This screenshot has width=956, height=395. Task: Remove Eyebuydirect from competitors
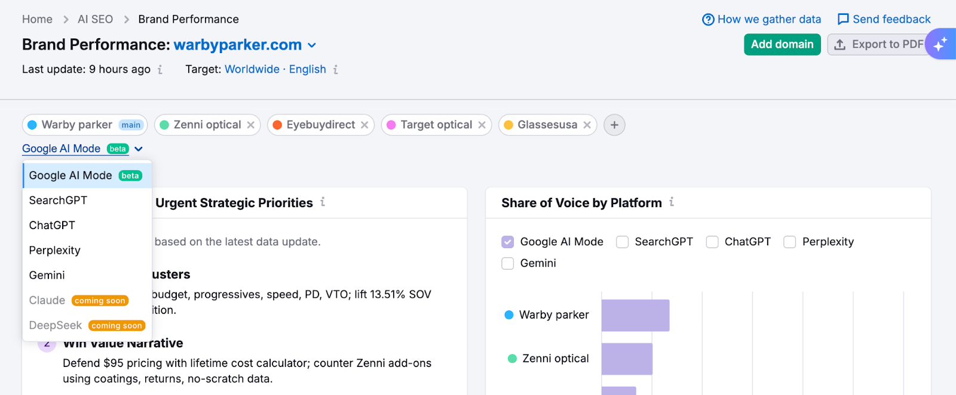pos(364,125)
